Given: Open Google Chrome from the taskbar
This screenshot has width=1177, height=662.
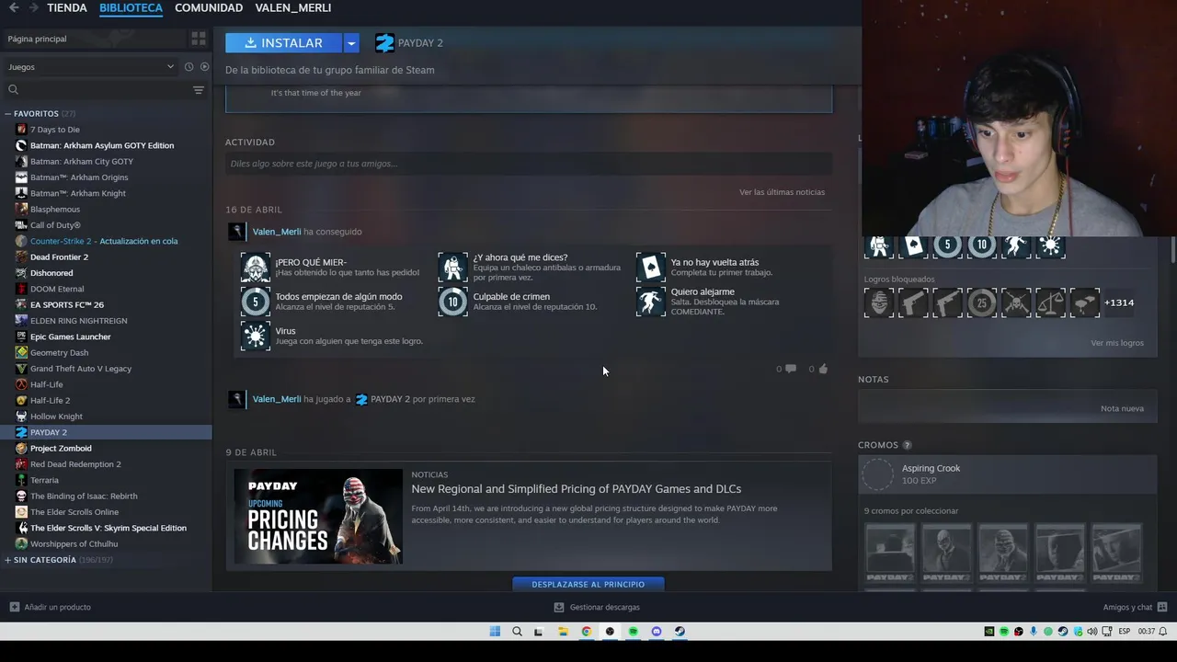Looking at the screenshot, I should click(587, 632).
